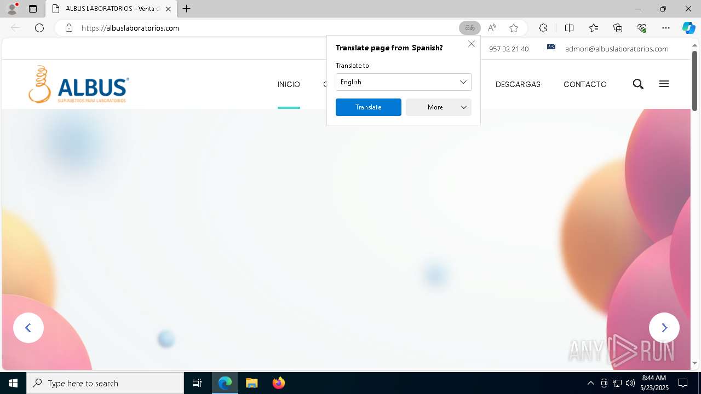Open the notification center icon
The image size is (701, 394).
pyautogui.click(x=683, y=383)
